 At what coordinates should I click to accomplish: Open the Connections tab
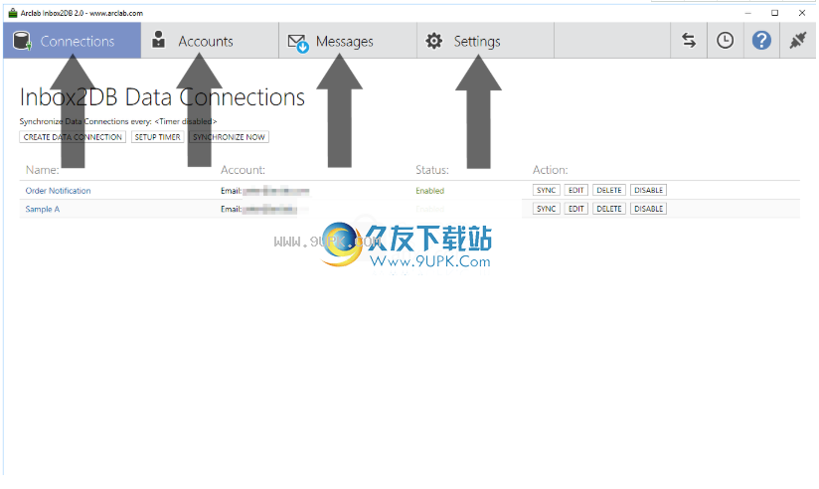73,41
